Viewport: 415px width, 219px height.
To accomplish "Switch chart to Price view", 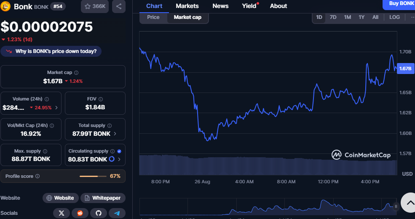I will point(153,17).
